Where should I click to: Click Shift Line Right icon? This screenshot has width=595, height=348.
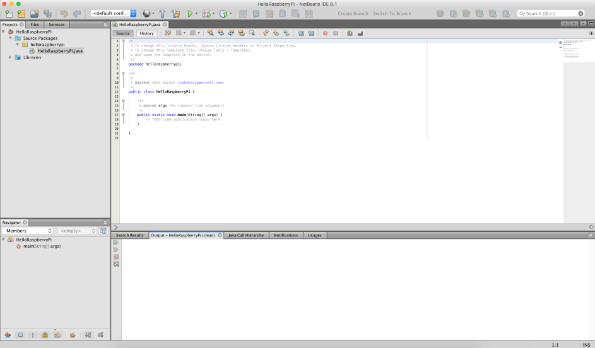click(311, 33)
